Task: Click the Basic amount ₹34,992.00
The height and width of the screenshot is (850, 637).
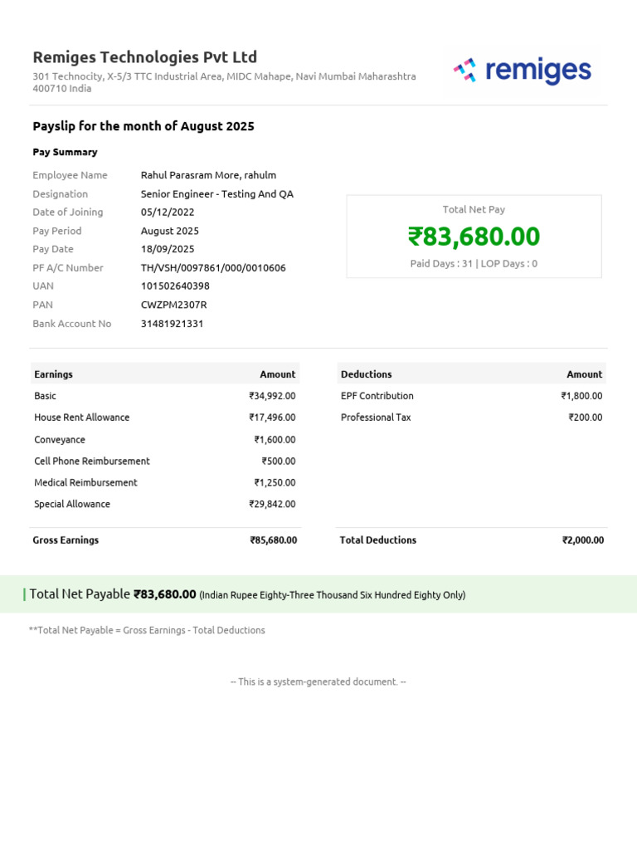Action: click(272, 396)
